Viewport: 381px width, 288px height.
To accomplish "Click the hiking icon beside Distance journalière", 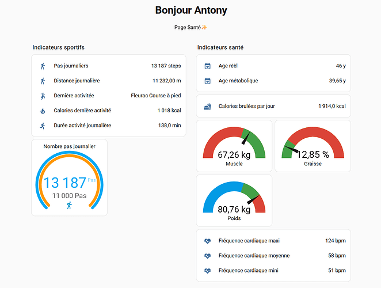I will tap(42, 81).
